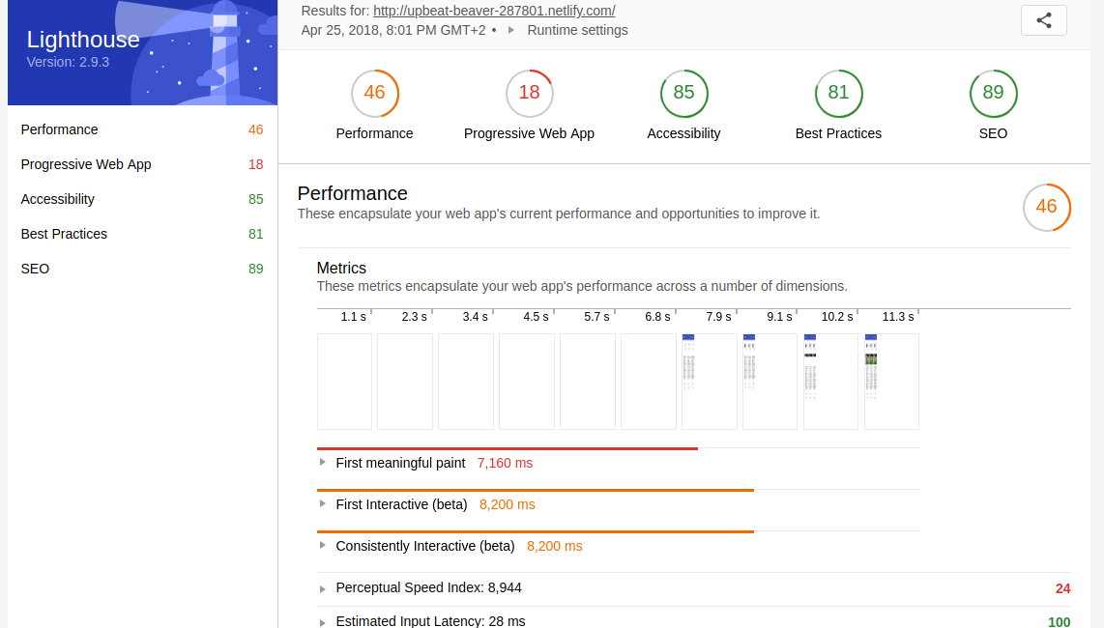This screenshot has height=628, width=1104.
Task: Go to Progressive Web App in sidebar
Action: click(142, 164)
